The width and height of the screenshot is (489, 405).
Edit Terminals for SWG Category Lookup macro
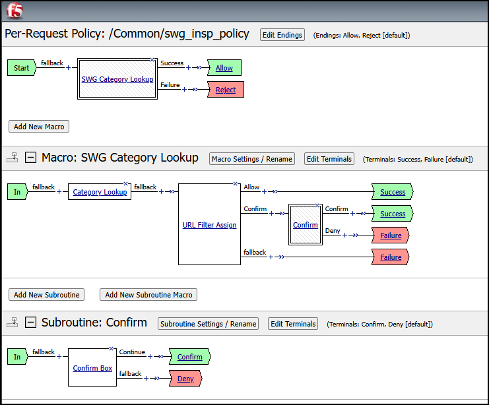point(329,159)
